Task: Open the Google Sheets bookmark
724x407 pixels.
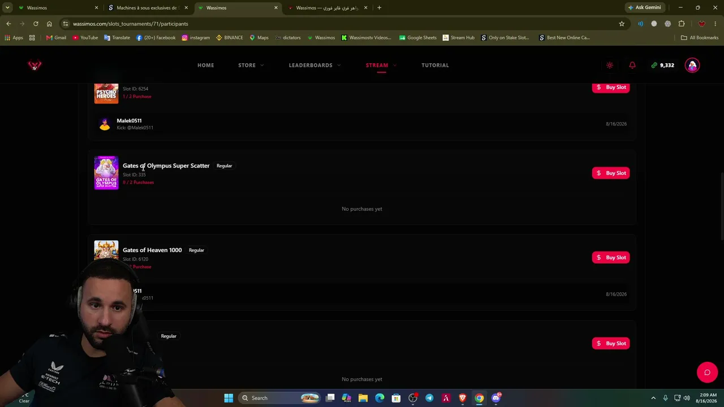Action: point(417,38)
